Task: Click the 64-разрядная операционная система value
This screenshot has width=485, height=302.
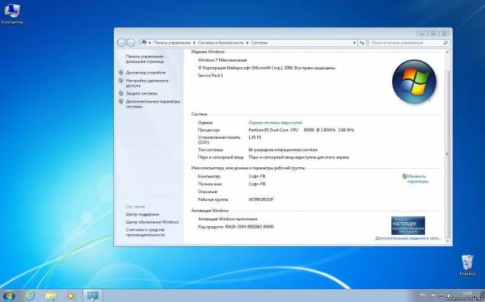Action: point(283,150)
